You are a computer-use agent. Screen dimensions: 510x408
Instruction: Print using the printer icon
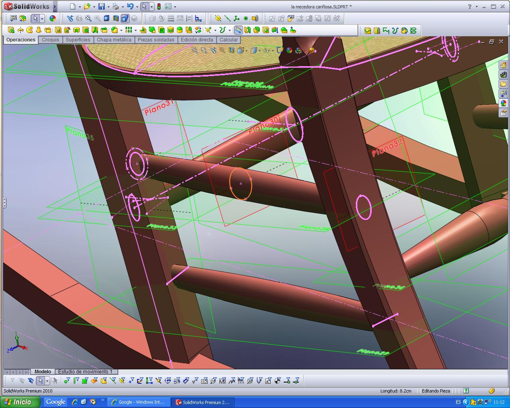click(116, 6)
